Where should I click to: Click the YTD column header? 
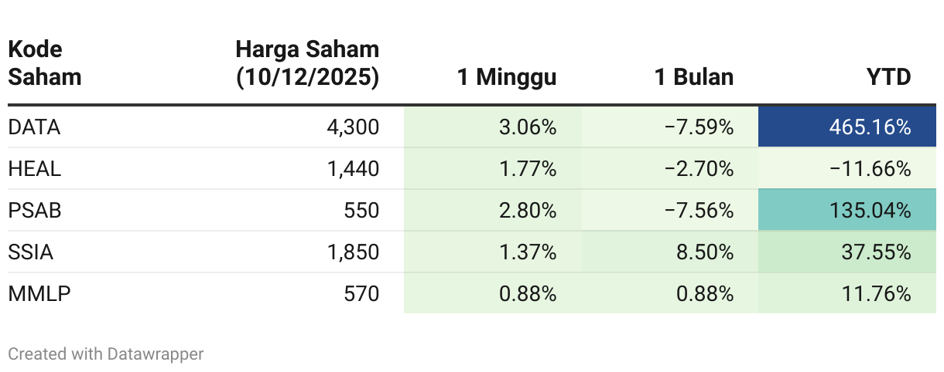coord(888,77)
